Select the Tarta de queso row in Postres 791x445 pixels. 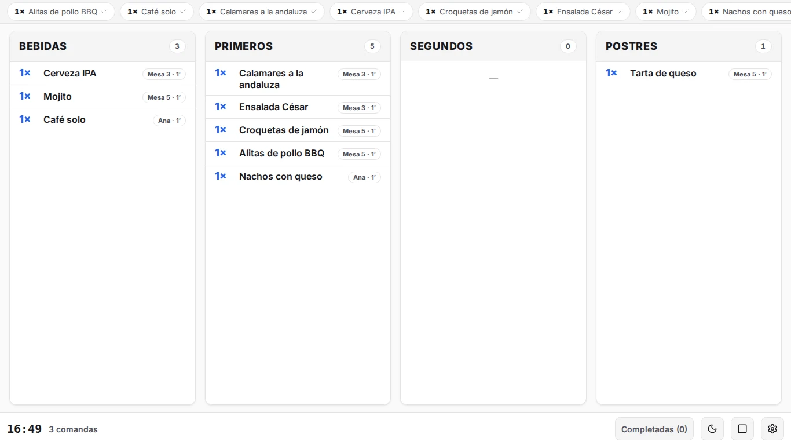coord(689,74)
